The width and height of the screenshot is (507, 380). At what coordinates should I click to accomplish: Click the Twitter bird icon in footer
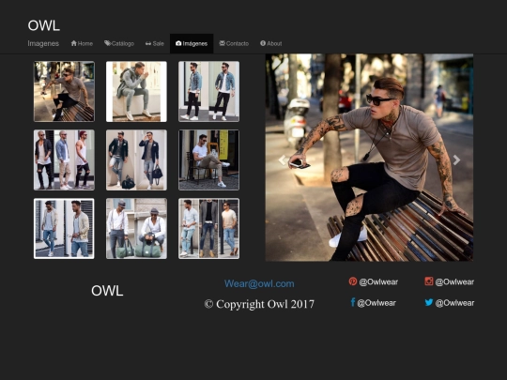click(429, 302)
